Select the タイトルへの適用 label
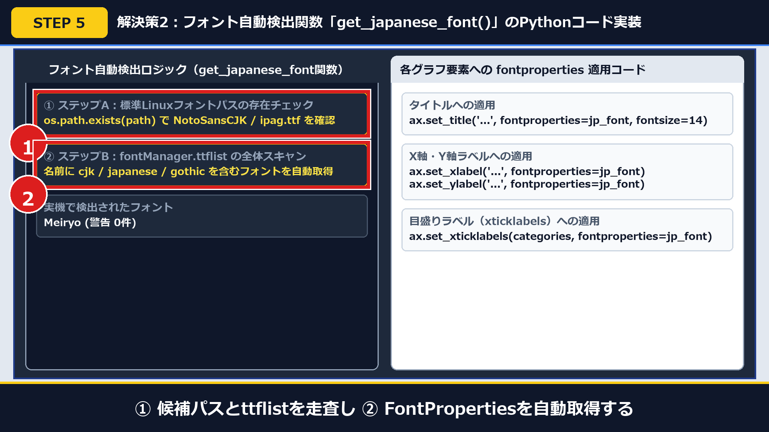This screenshot has height=432, width=769. click(452, 105)
